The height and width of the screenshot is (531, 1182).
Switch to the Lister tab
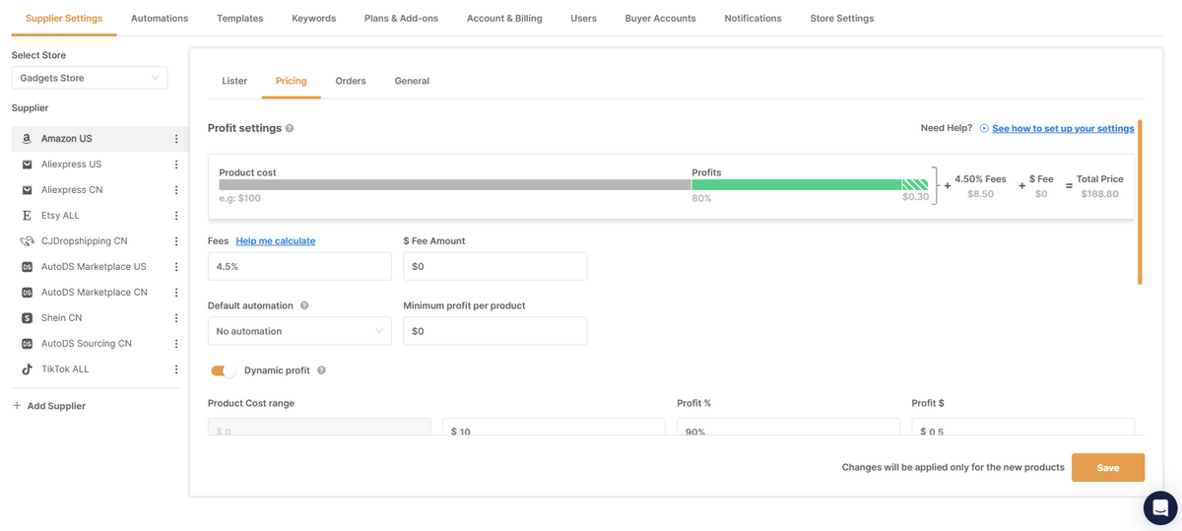[234, 81]
